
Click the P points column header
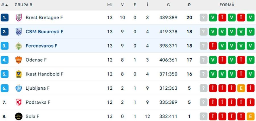tap(189, 5)
